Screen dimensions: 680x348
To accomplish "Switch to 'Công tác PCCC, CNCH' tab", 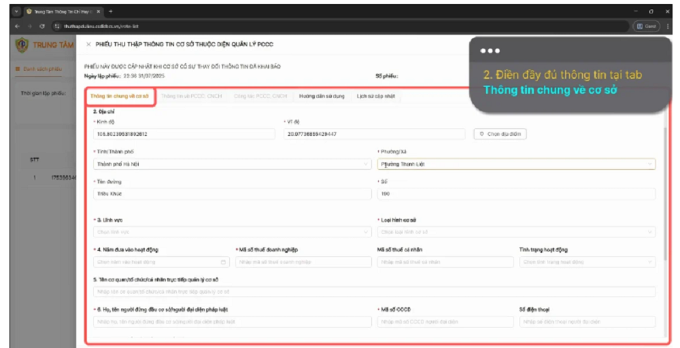I will pyautogui.click(x=260, y=97).
